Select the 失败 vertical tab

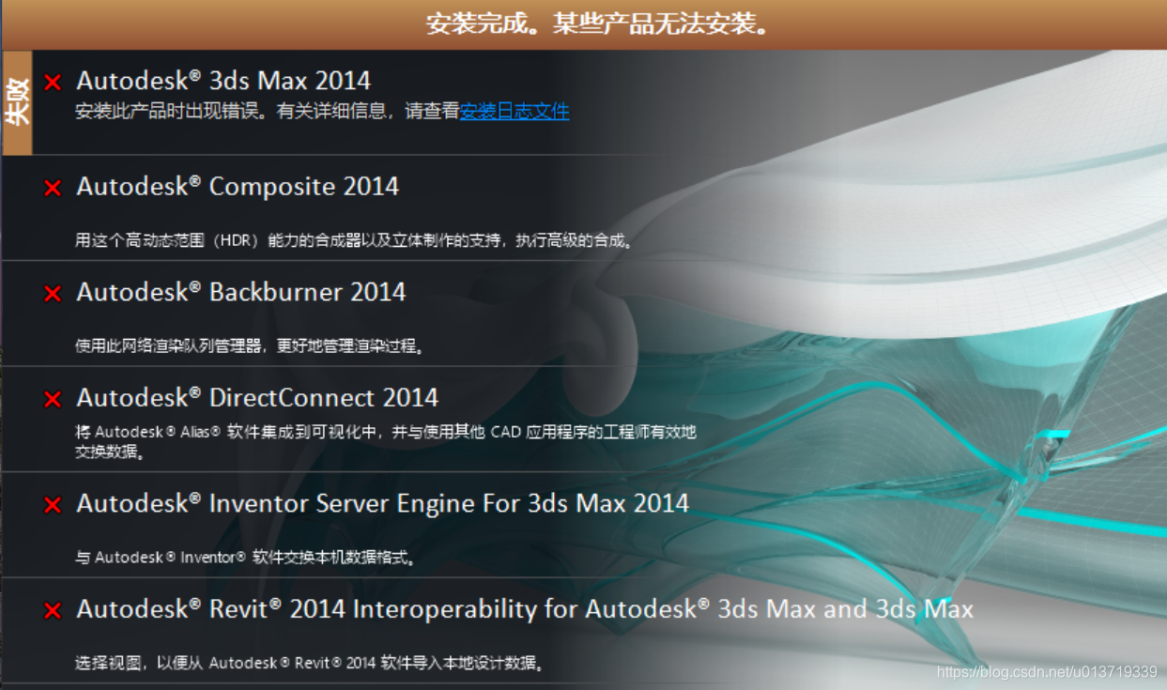pos(18,102)
